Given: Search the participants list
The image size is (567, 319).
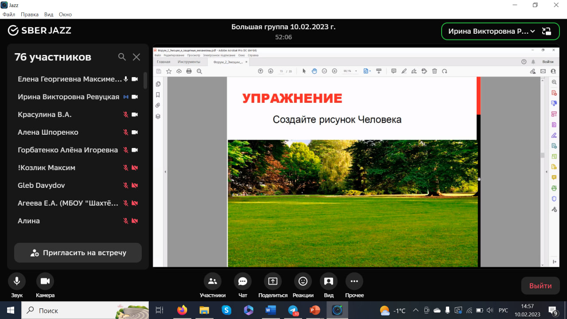Looking at the screenshot, I should 122,57.
